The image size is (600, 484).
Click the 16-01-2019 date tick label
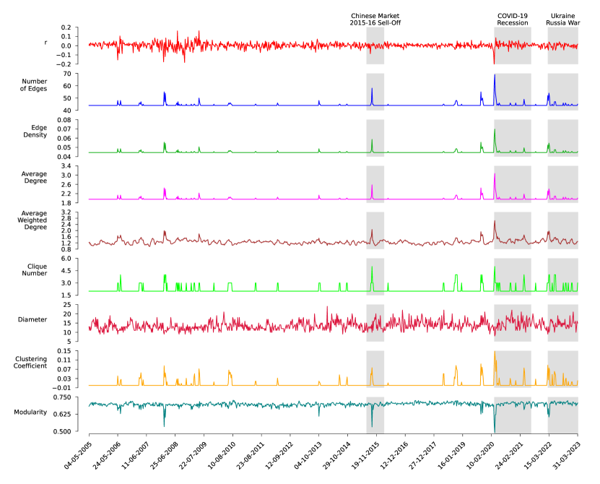(x=451, y=455)
